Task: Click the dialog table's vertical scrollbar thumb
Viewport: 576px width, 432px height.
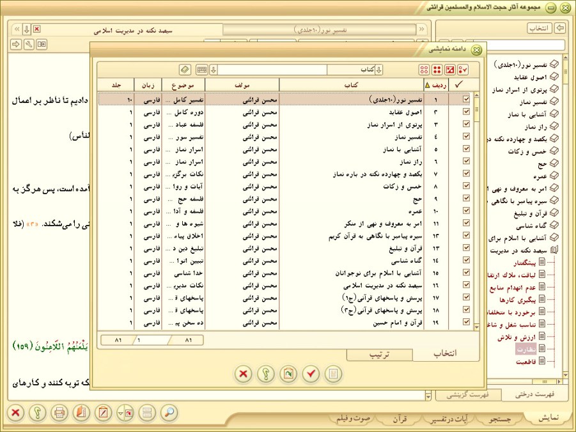Action: (x=476, y=109)
